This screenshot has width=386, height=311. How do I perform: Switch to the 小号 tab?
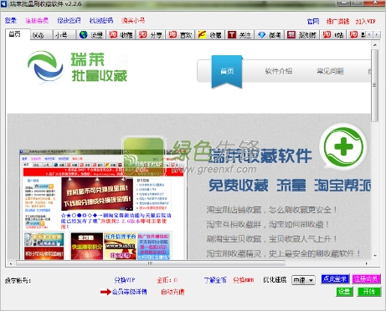pos(64,35)
